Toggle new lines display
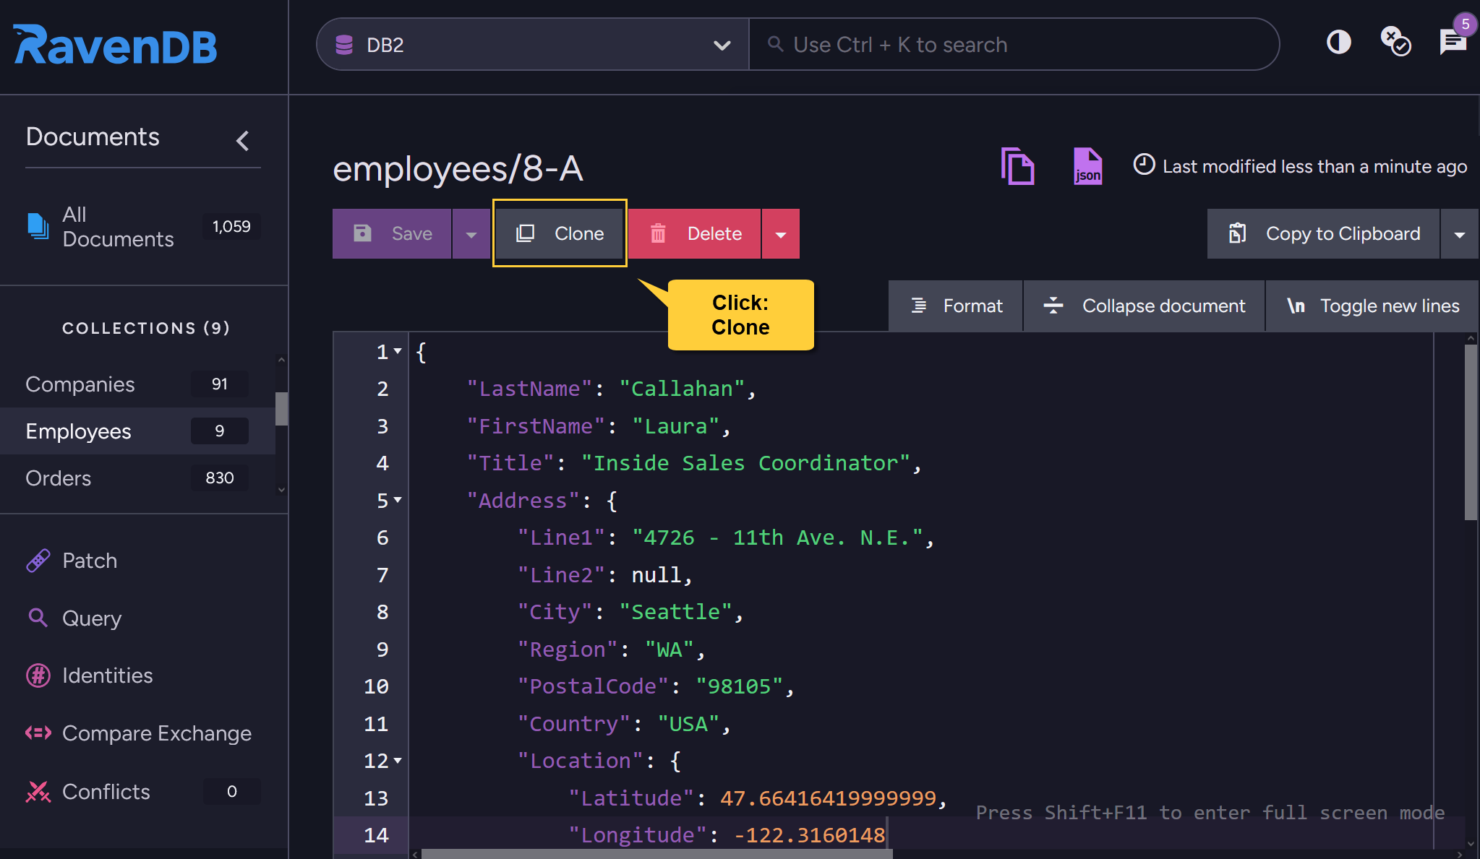 click(x=1372, y=306)
